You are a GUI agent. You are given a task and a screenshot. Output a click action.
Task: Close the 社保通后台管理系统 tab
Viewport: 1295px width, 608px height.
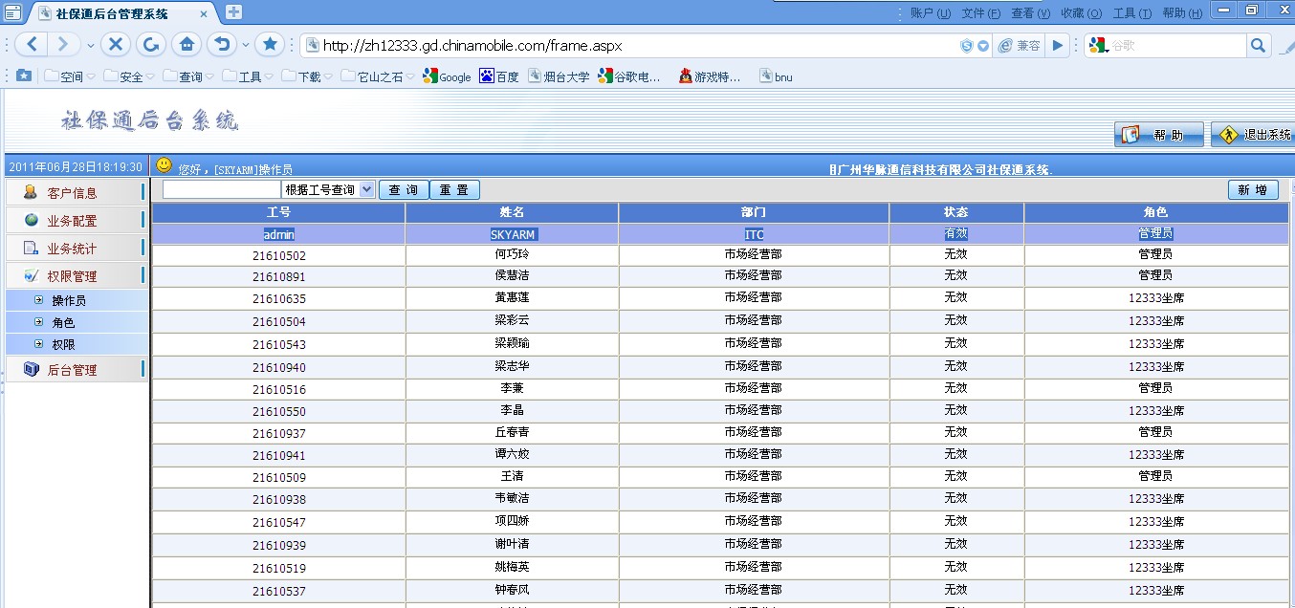click(203, 14)
